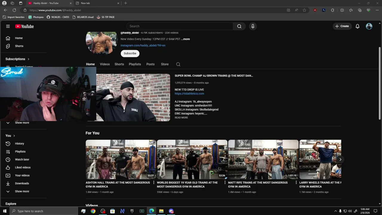Play the featured video thumbnail
The image size is (382, 215).
(x=133, y=98)
